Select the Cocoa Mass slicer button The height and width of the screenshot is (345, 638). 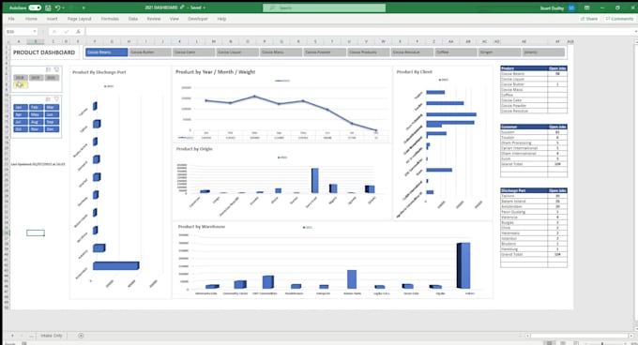[281, 52]
